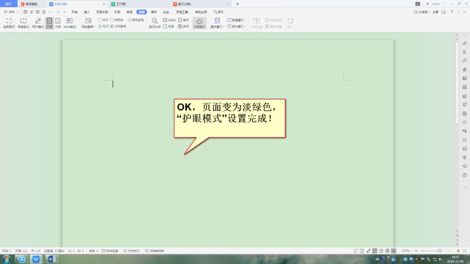This screenshot has width=470, height=264.
Task: Click the zoom in plus button
Action: [x=458, y=251]
